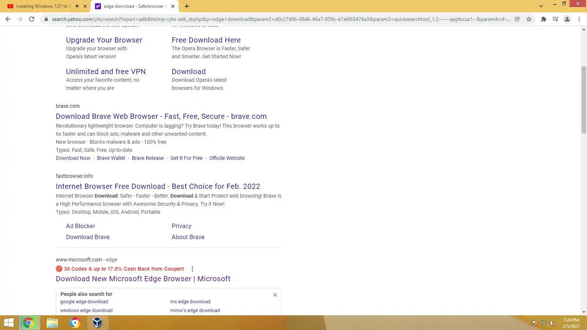Image resolution: width=587 pixels, height=330 pixels.
Task: Click the red Coupert logo icon
Action: coord(59,269)
